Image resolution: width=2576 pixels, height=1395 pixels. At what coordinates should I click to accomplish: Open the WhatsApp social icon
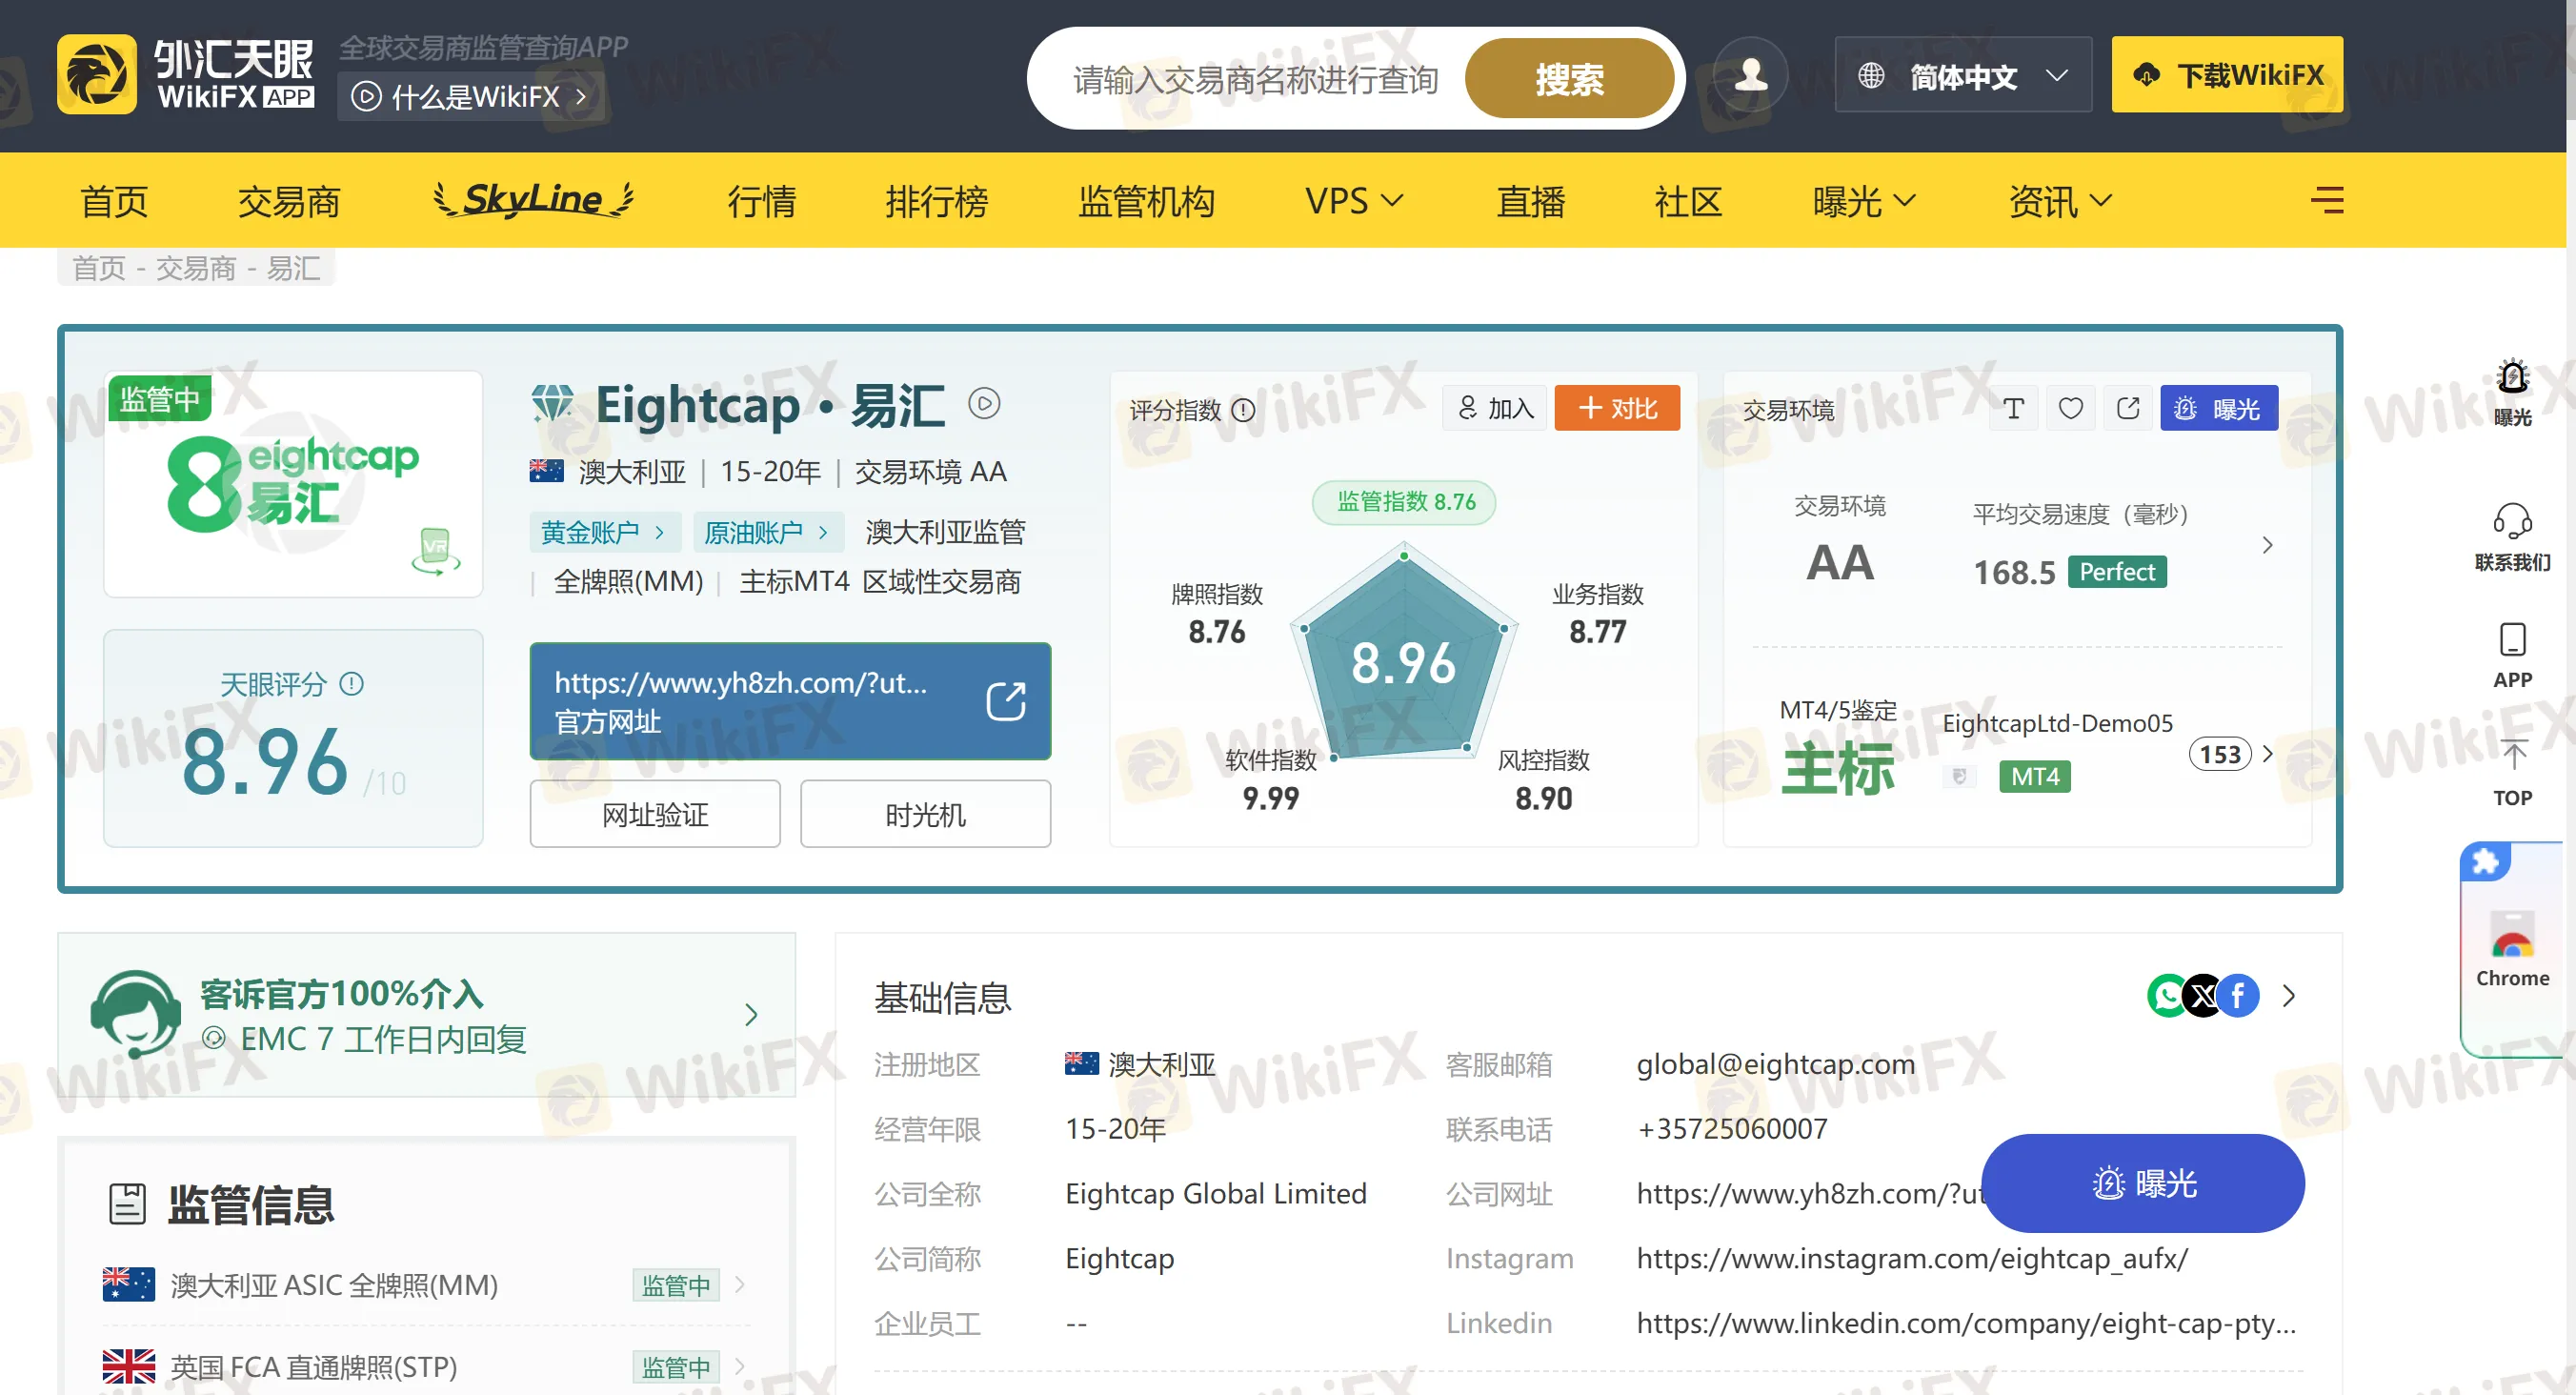[x=2167, y=996]
